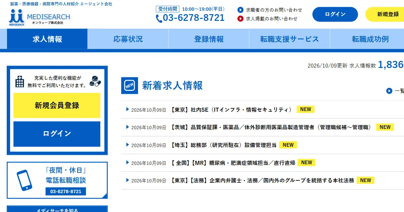Click triangle marker for 埼玉 総務部 row
The width and height of the screenshot is (404, 212).
click(128, 145)
